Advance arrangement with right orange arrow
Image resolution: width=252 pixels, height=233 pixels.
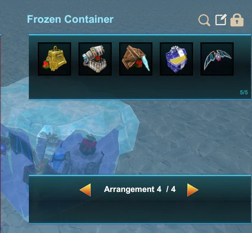[193, 190]
